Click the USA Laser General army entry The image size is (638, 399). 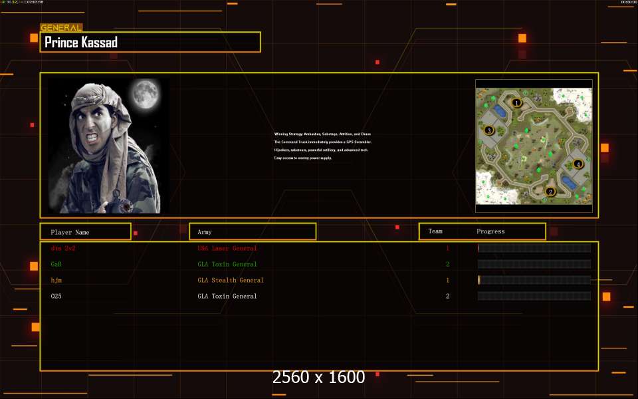coord(227,248)
